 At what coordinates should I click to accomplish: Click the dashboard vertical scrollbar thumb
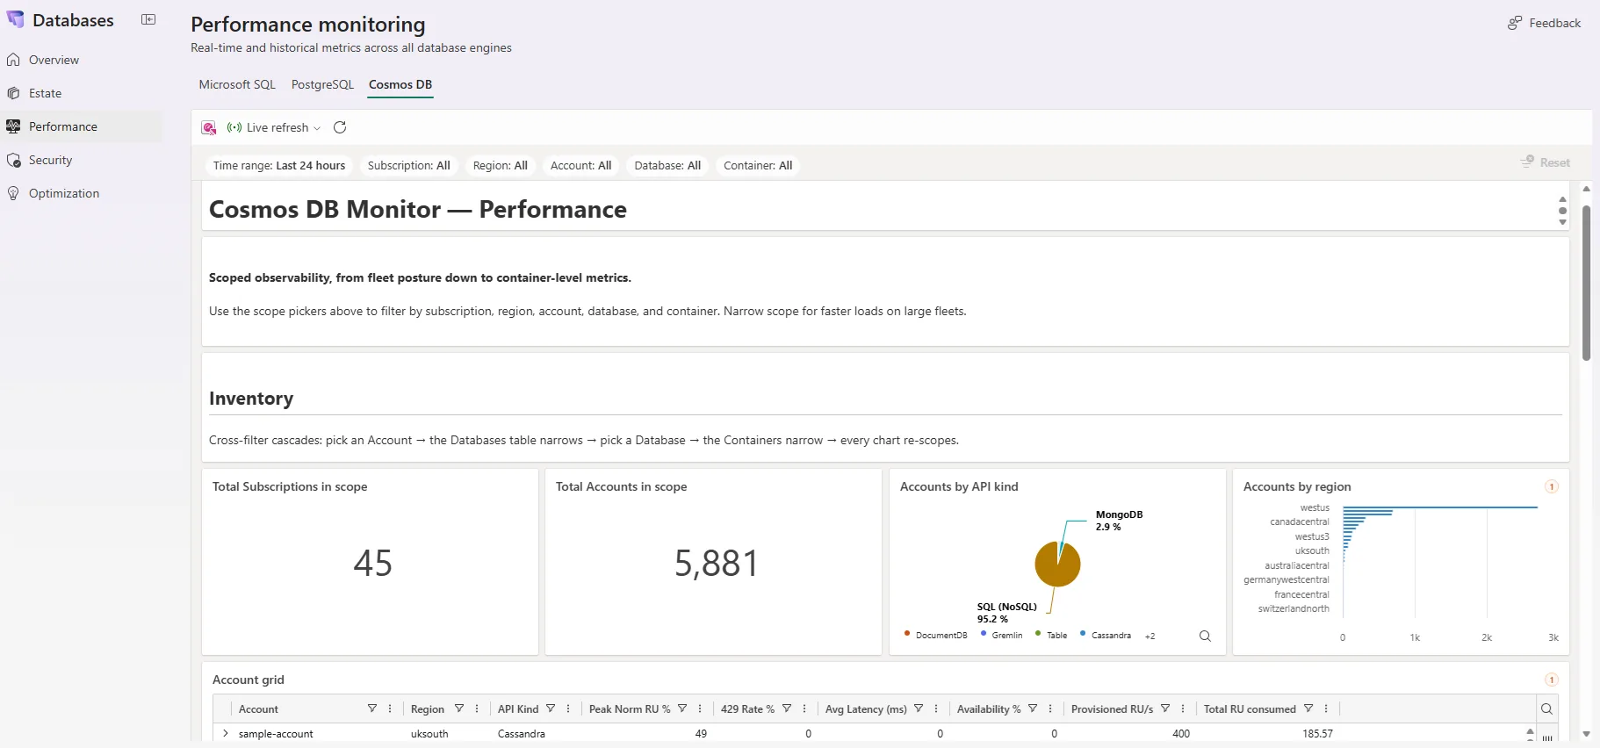coord(1586,283)
